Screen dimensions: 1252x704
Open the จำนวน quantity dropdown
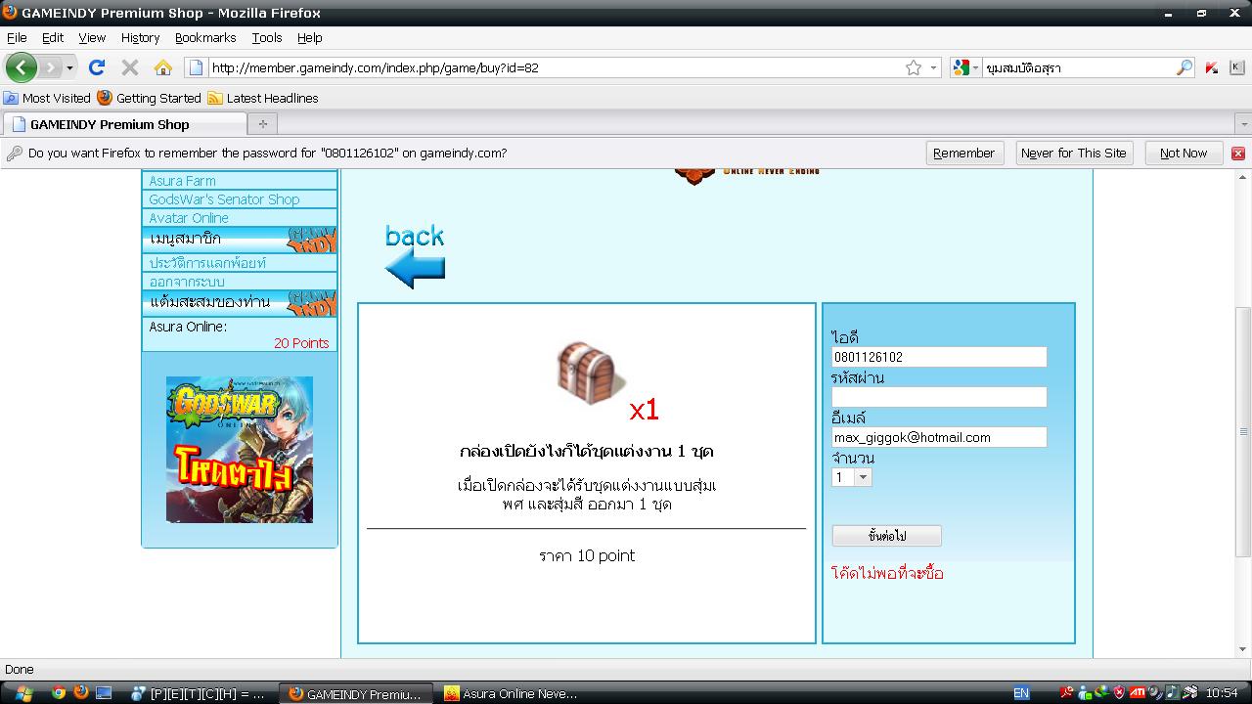click(x=852, y=477)
